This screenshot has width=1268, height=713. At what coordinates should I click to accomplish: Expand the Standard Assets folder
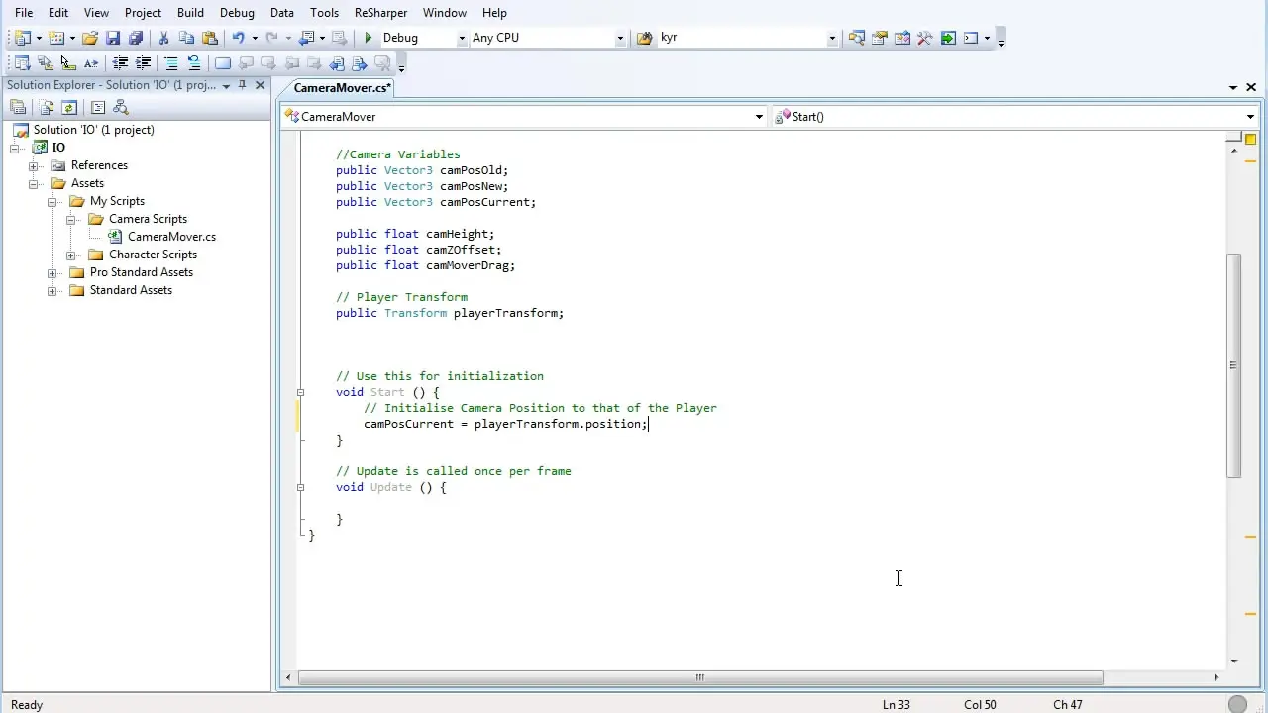point(53,290)
